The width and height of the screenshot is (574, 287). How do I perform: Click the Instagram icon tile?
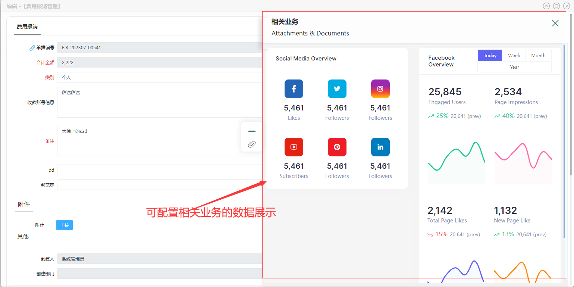point(380,89)
